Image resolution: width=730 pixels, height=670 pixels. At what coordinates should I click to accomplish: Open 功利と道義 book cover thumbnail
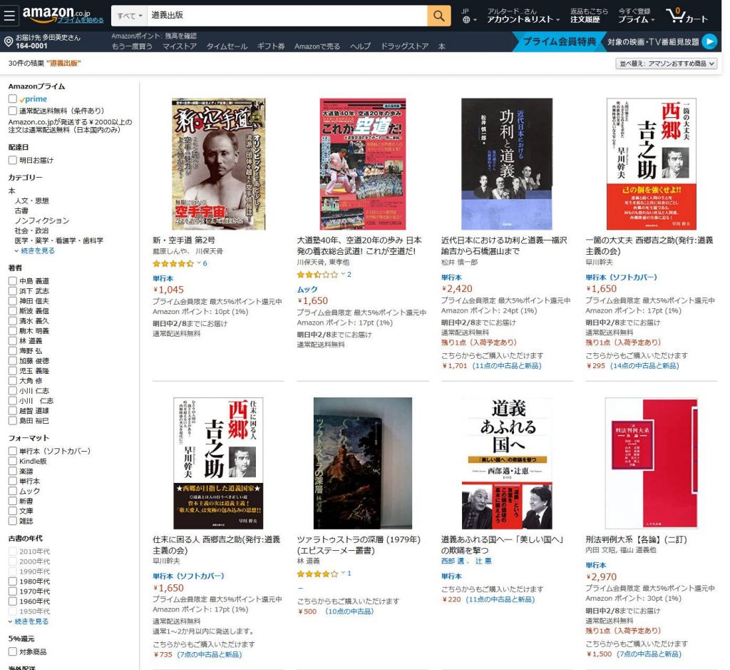(x=507, y=164)
